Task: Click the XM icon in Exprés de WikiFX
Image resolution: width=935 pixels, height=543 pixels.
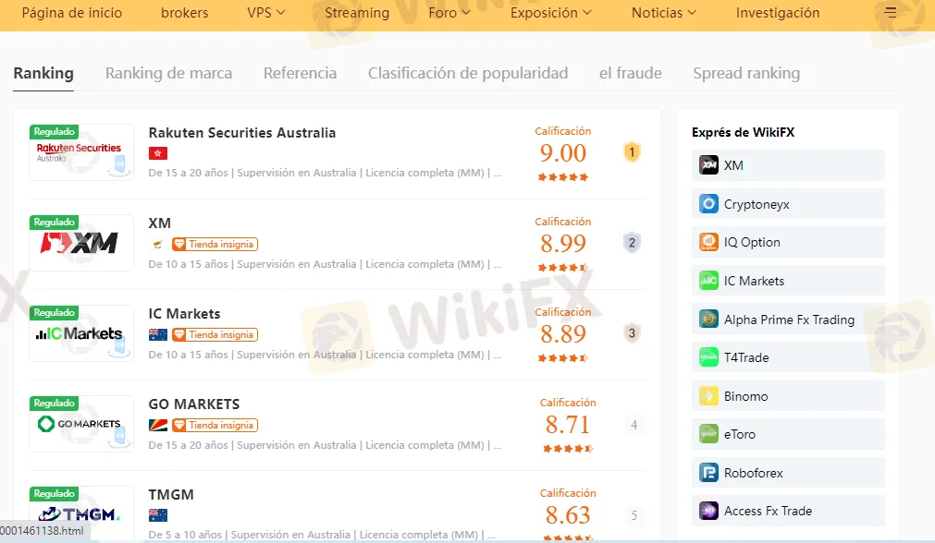Action: 708,165
